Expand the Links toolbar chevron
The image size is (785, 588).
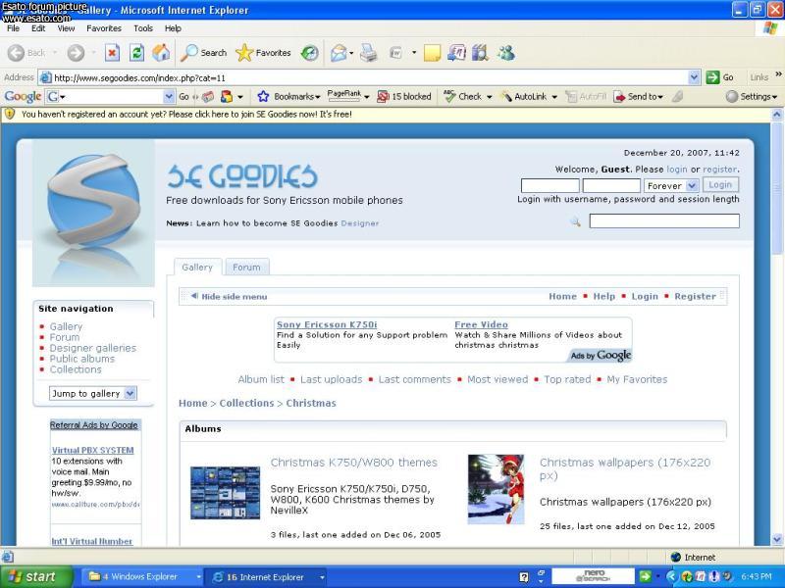[778, 75]
